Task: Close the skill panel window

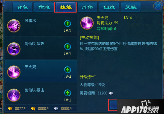Action: click(x=158, y=6)
